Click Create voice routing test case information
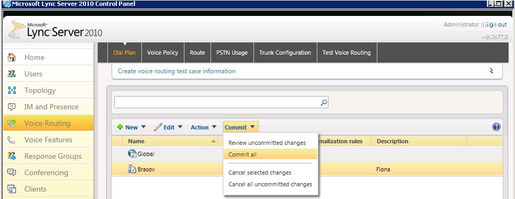This screenshot has width=515, height=199. [x=176, y=71]
